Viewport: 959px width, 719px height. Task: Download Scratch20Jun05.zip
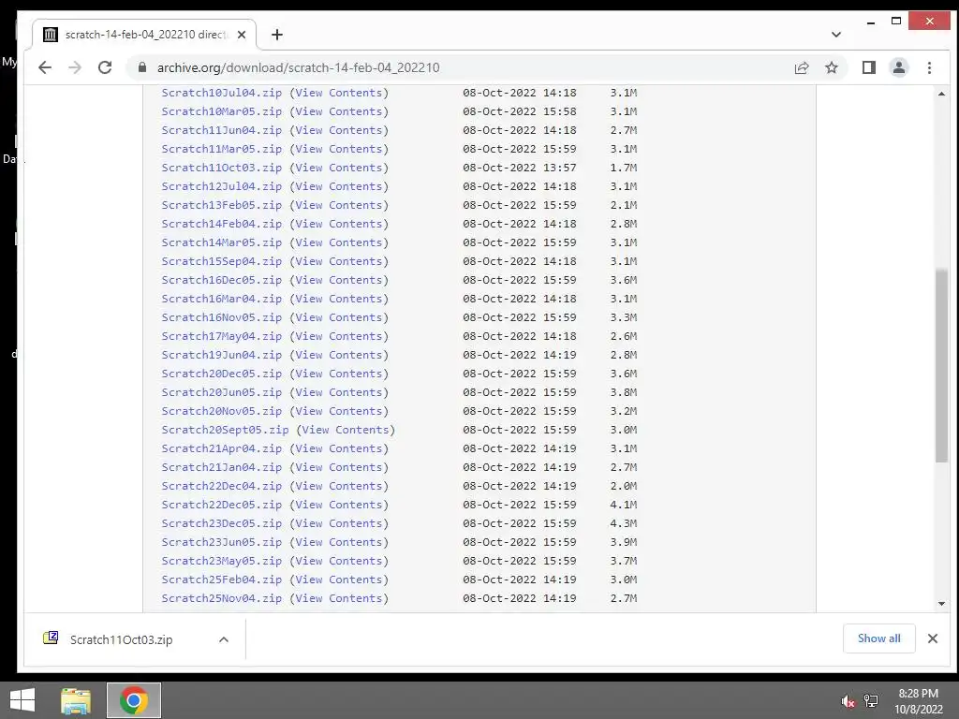221,392
